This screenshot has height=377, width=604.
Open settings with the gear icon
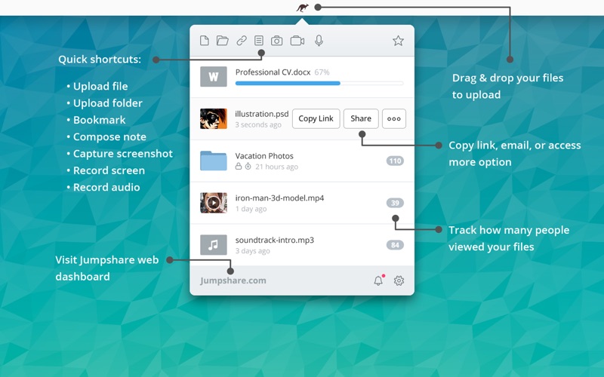(399, 280)
